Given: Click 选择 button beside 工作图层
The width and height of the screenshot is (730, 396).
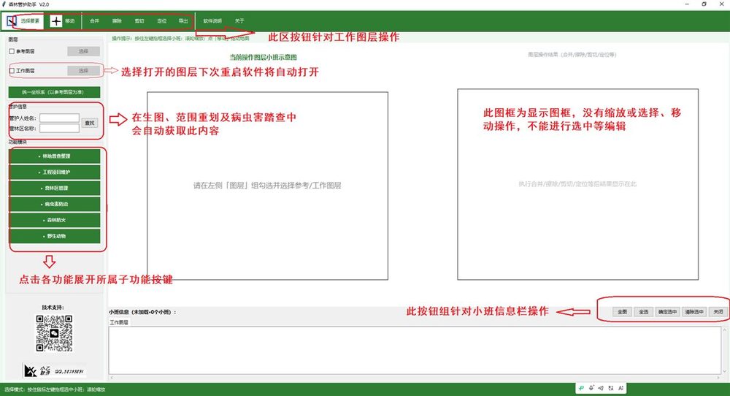Looking at the screenshot, I should 83,71.
